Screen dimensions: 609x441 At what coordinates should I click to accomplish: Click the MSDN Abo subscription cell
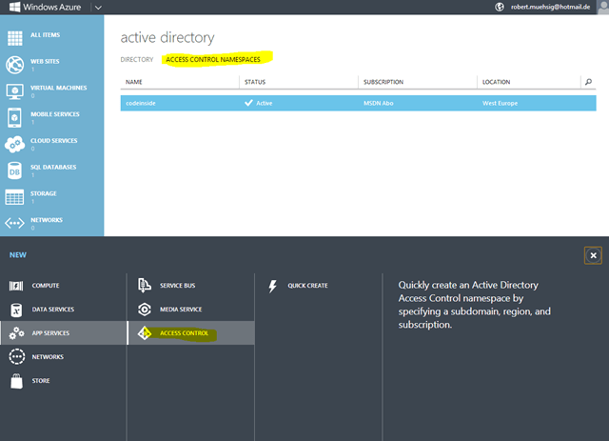[379, 103]
